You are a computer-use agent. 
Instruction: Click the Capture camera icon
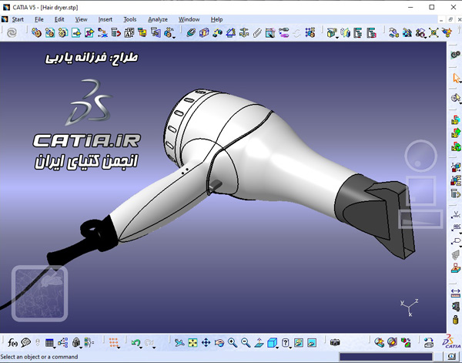(335, 343)
